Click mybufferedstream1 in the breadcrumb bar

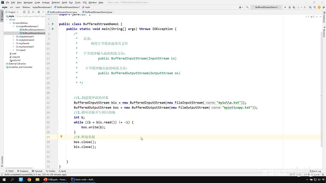(x=42, y=7)
